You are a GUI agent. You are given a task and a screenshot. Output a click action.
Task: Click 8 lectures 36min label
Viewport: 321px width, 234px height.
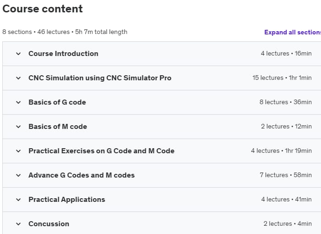[x=286, y=102]
